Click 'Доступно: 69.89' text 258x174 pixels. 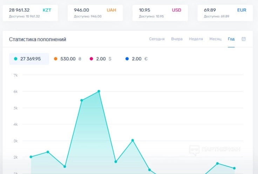(x=217, y=16)
